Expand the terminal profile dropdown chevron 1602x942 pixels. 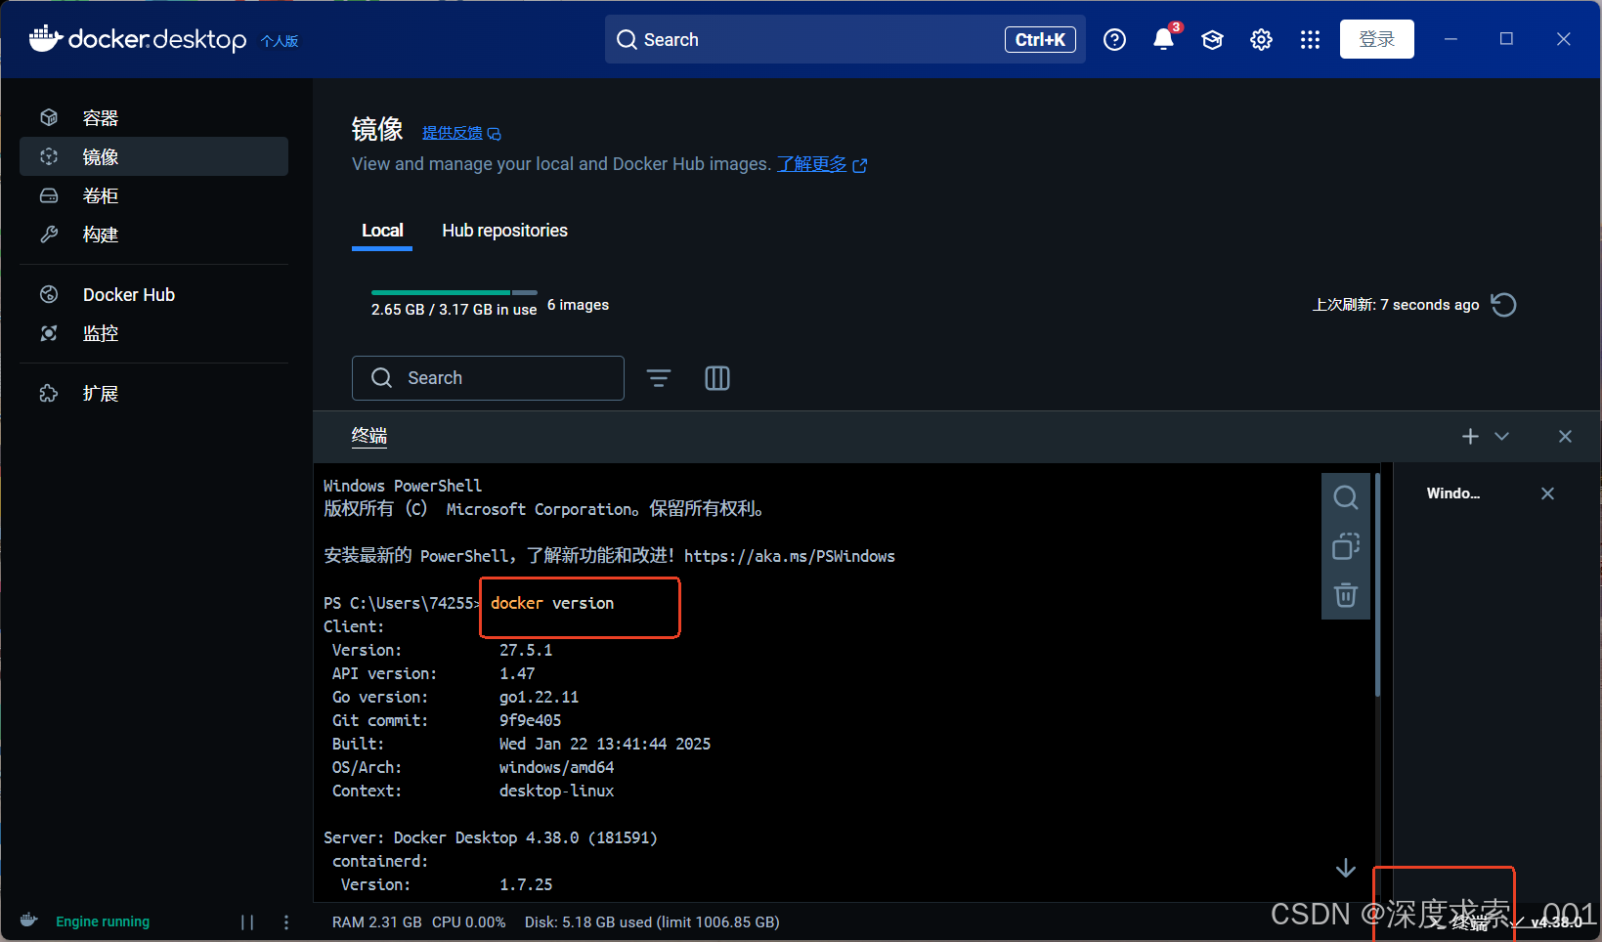1502,436
